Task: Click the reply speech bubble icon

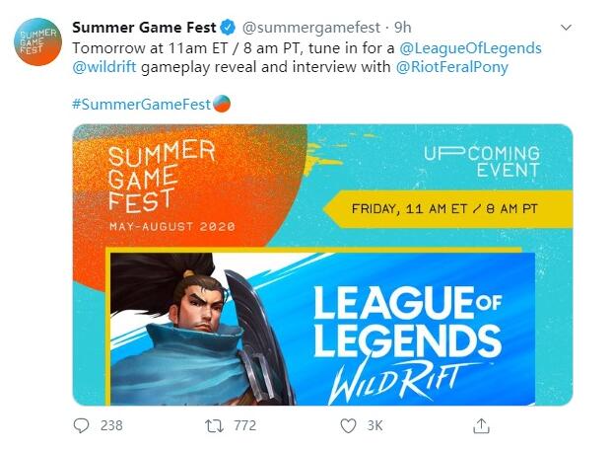Action: (x=82, y=425)
